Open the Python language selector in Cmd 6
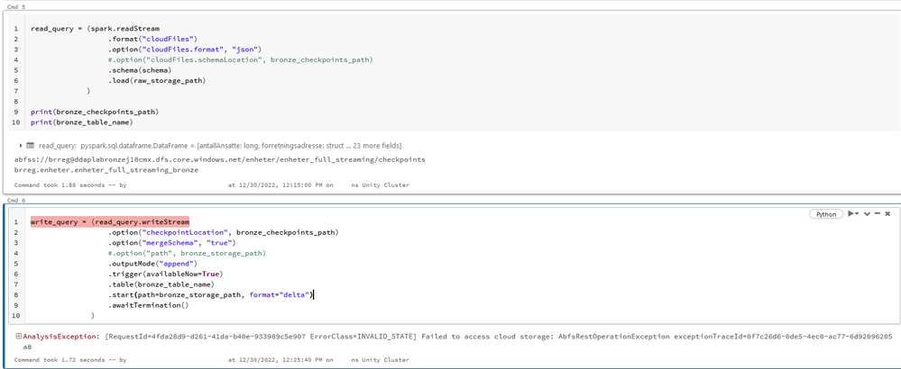 click(825, 214)
